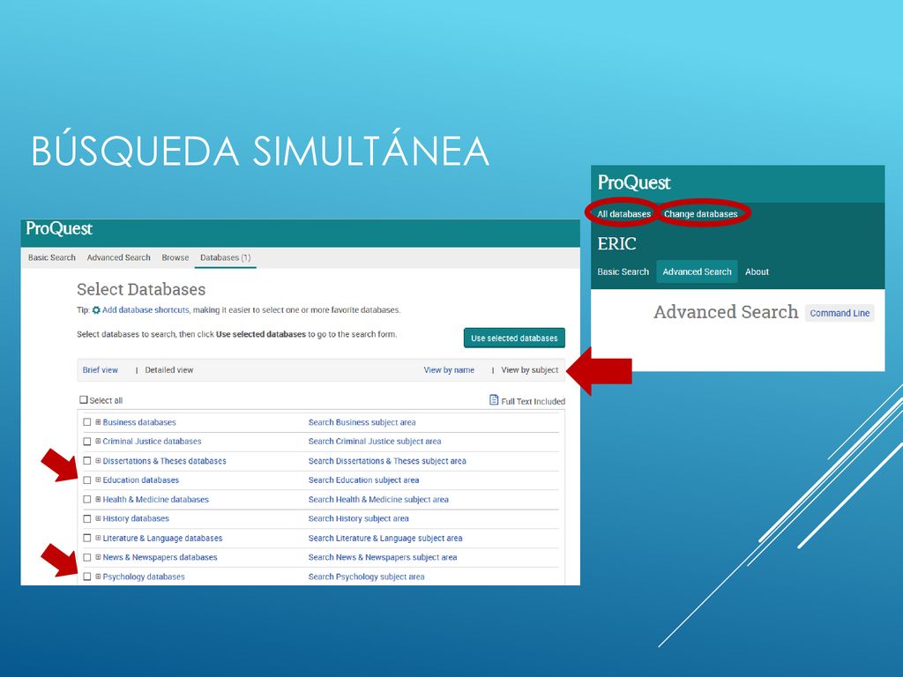
Task: Open the Education databases link
Action: pos(140,480)
